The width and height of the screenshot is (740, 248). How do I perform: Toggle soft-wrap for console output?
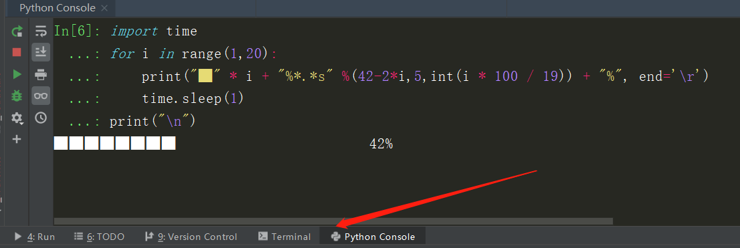[x=41, y=31]
